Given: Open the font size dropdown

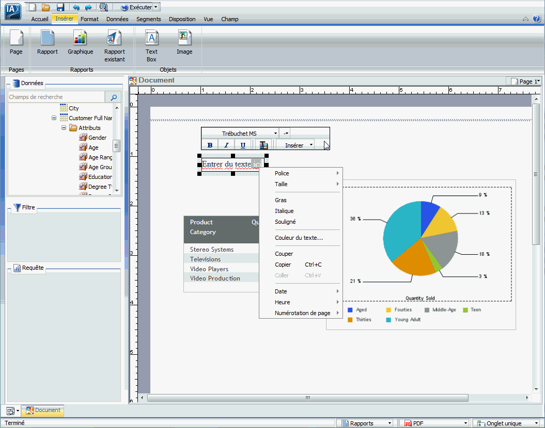Looking at the screenshot, I should [286, 133].
